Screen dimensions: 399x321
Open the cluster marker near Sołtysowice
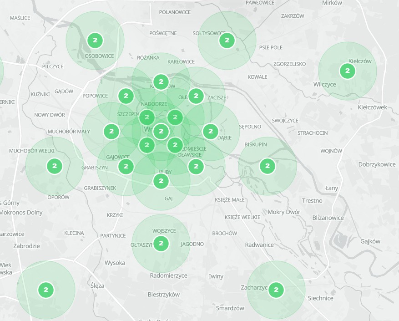227,41
